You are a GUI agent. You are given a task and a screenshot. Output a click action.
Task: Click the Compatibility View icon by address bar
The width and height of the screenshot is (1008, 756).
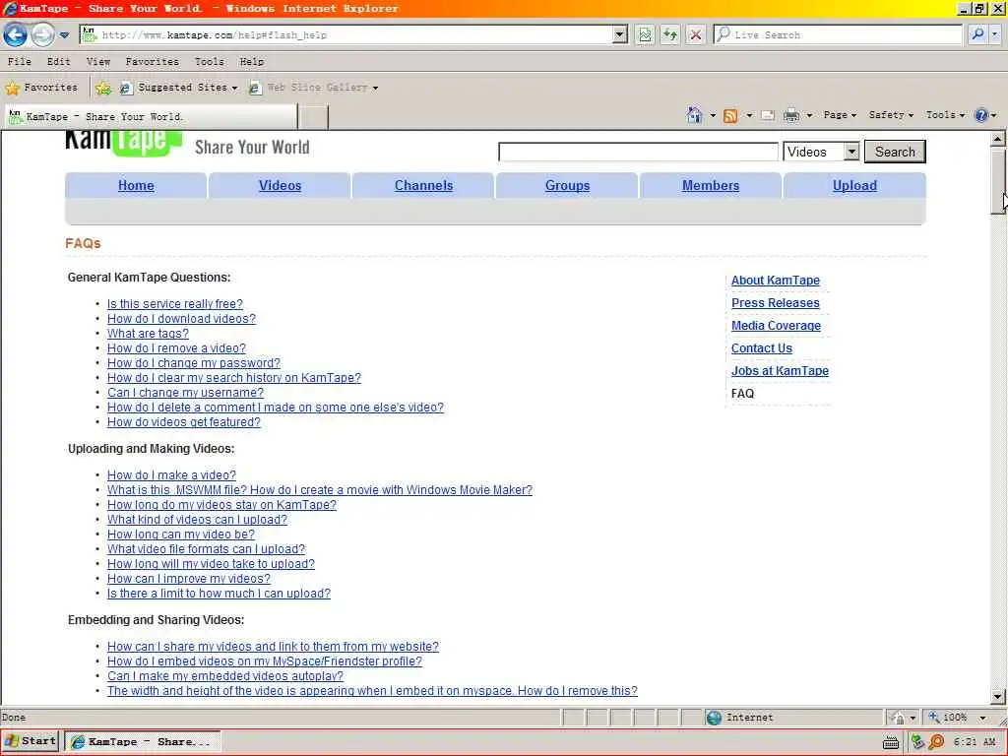[x=644, y=34]
